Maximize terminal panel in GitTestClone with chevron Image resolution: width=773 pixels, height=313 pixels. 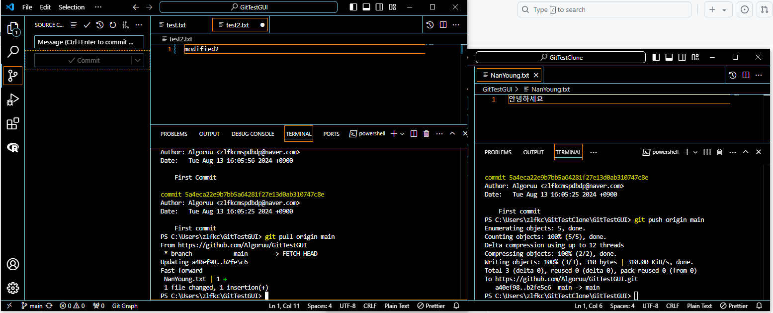pyautogui.click(x=745, y=152)
